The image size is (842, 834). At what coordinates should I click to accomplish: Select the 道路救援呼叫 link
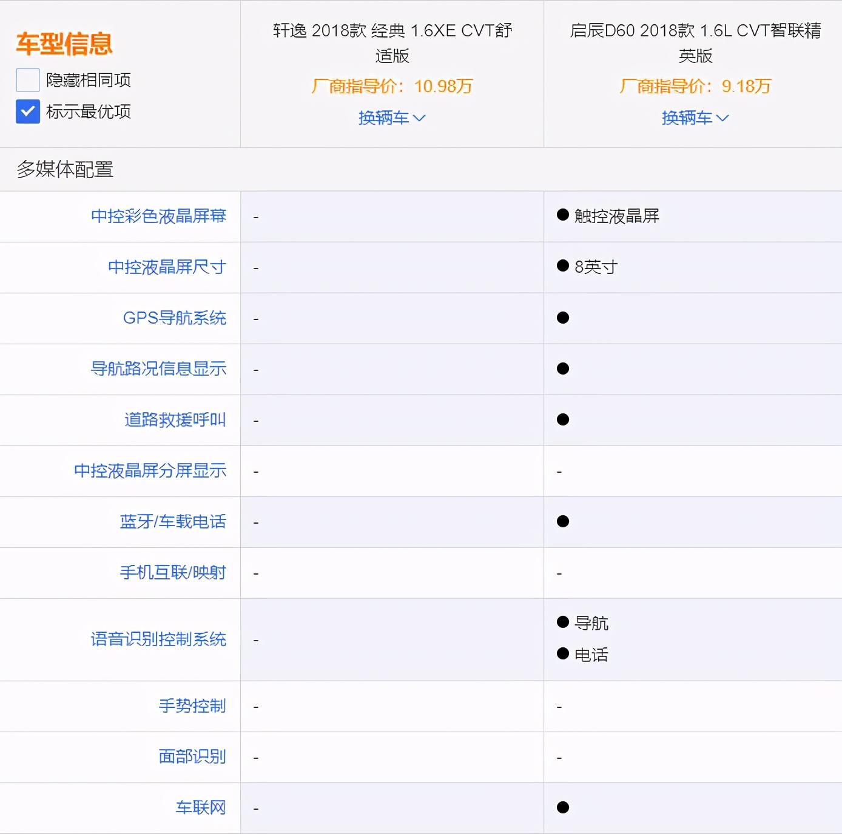click(x=175, y=420)
